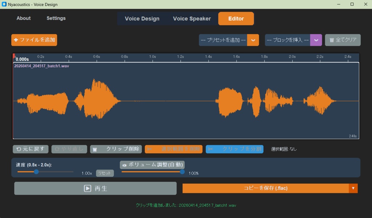Save a copy as flac with コピーを保存
Viewport: 372px width, 218px height.
click(265, 188)
